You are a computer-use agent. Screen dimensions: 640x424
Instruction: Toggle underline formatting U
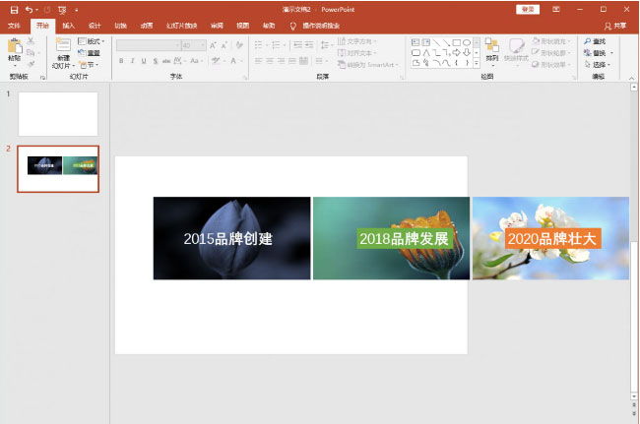coord(144,61)
